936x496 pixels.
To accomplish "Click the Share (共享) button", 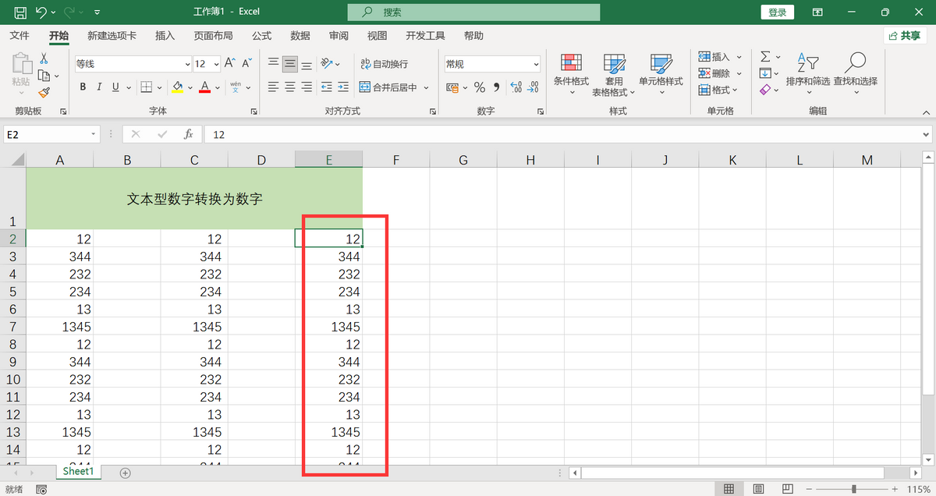I will pyautogui.click(x=905, y=36).
